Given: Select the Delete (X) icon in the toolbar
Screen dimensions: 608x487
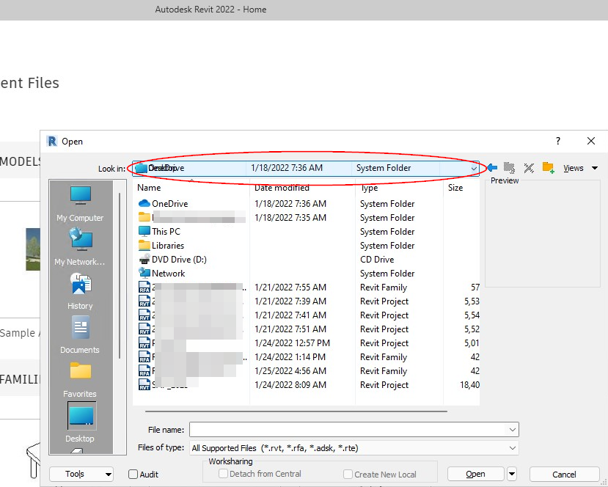Looking at the screenshot, I should click(528, 167).
